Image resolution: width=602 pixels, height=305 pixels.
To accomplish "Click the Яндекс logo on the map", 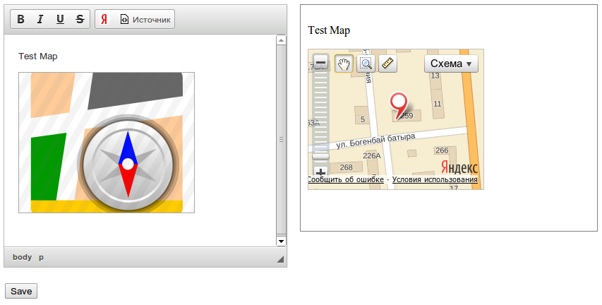I will click(x=459, y=167).
